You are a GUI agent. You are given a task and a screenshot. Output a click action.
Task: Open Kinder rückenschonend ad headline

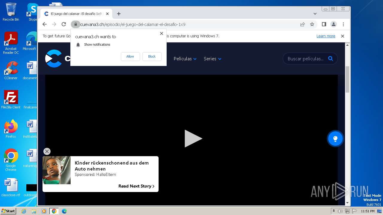pos(112,166)
